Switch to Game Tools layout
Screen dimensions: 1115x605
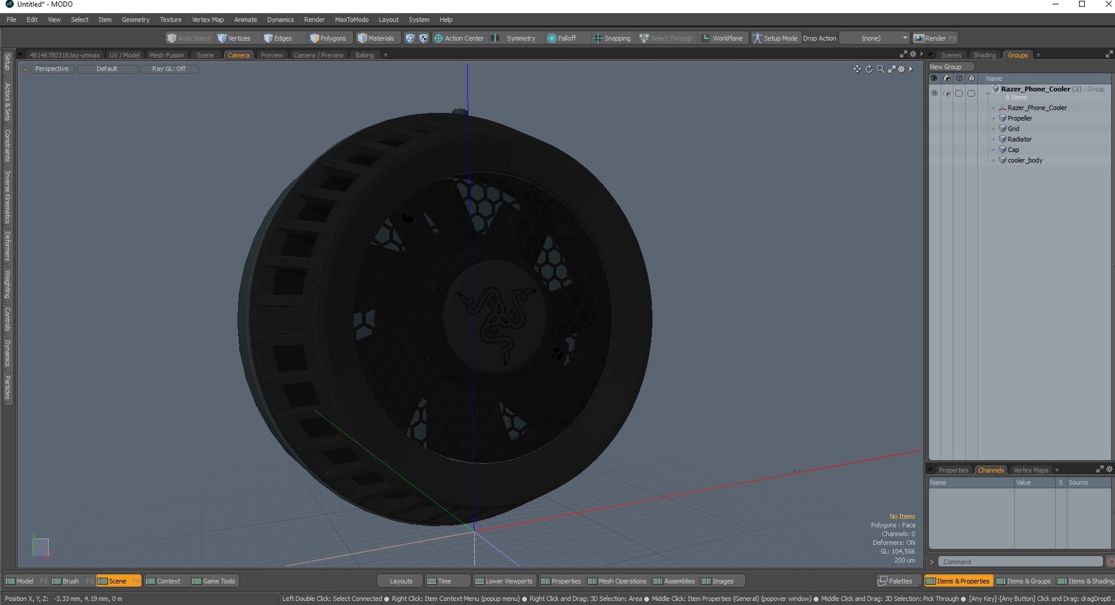[x=214, y=581]
